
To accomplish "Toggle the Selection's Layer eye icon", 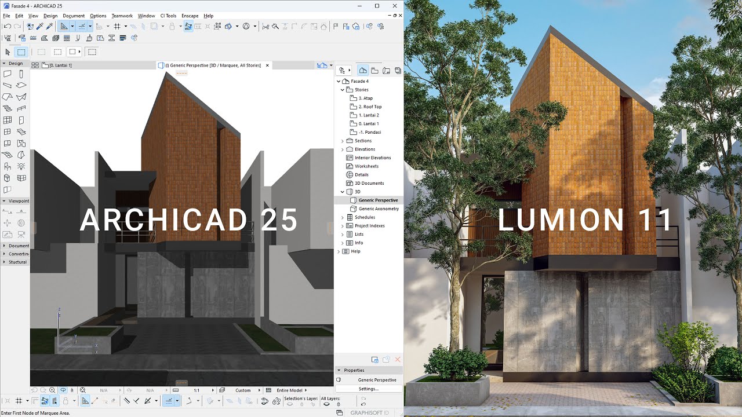I will pyautogui.click(x=290, y=404).
